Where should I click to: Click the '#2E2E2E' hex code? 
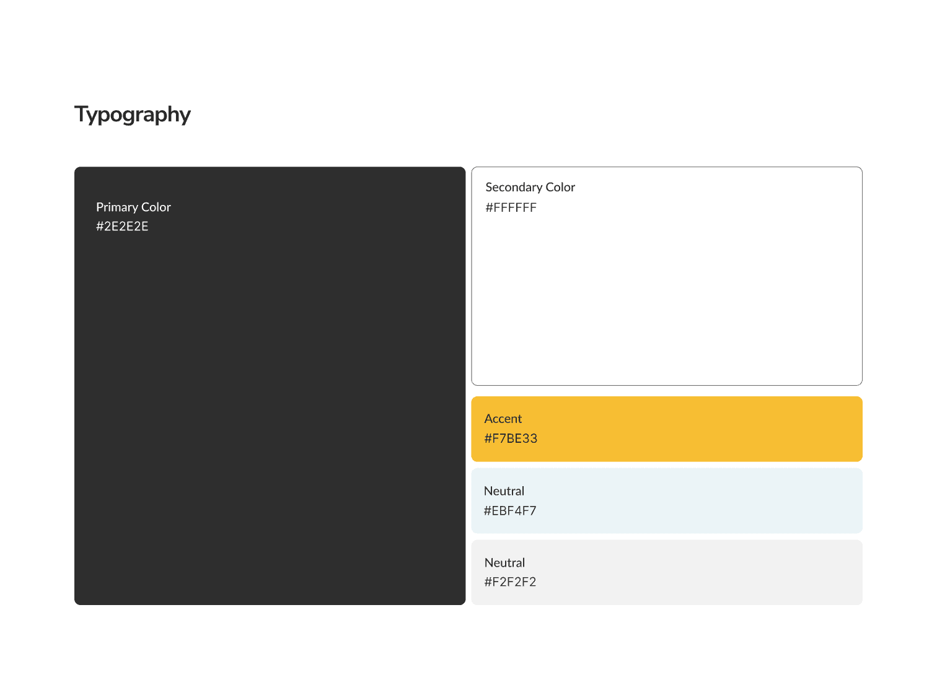(x=122, y=227)
